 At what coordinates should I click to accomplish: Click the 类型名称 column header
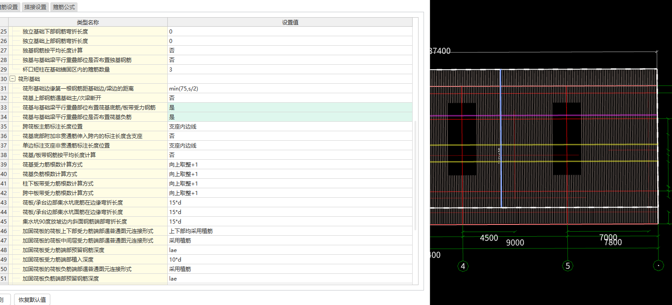(88, 22)
